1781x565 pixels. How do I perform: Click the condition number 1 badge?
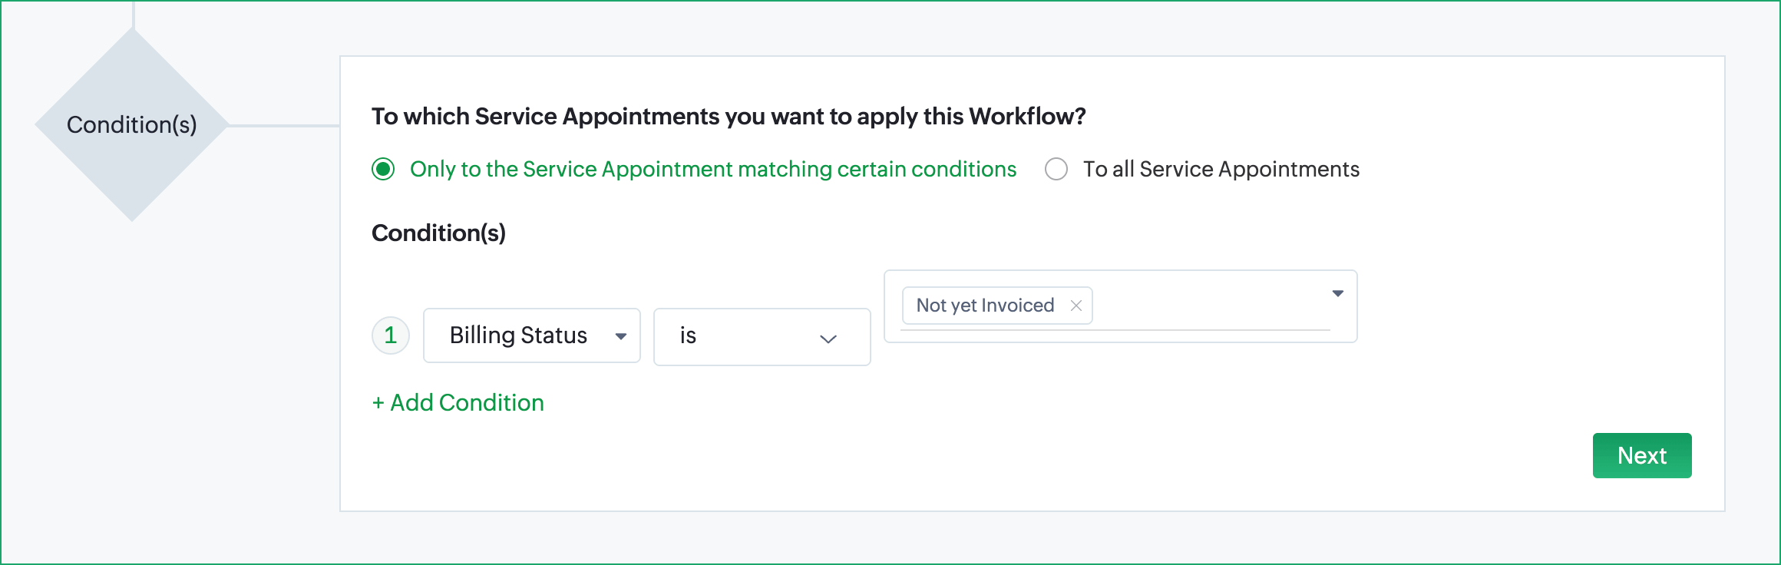coord(391,335)
